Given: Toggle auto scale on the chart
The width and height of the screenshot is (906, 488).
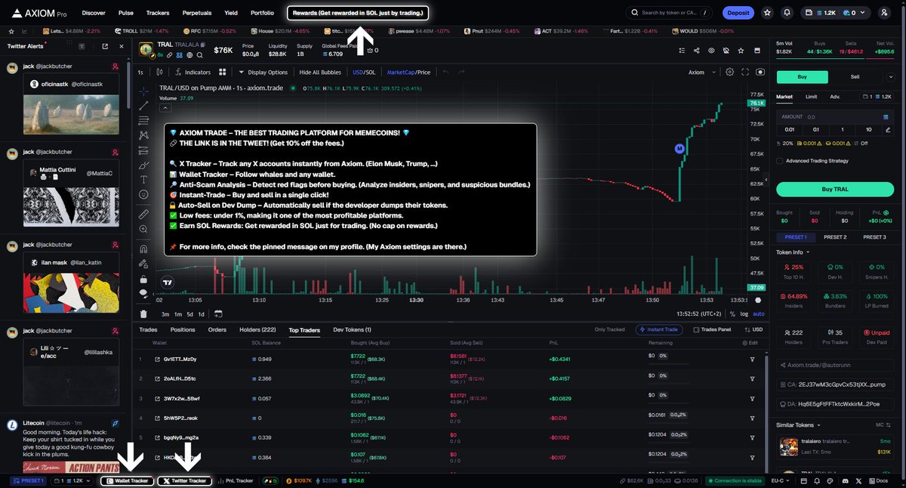Looking at the screenshot, I should pyautogui.click(x=759, y=313).
